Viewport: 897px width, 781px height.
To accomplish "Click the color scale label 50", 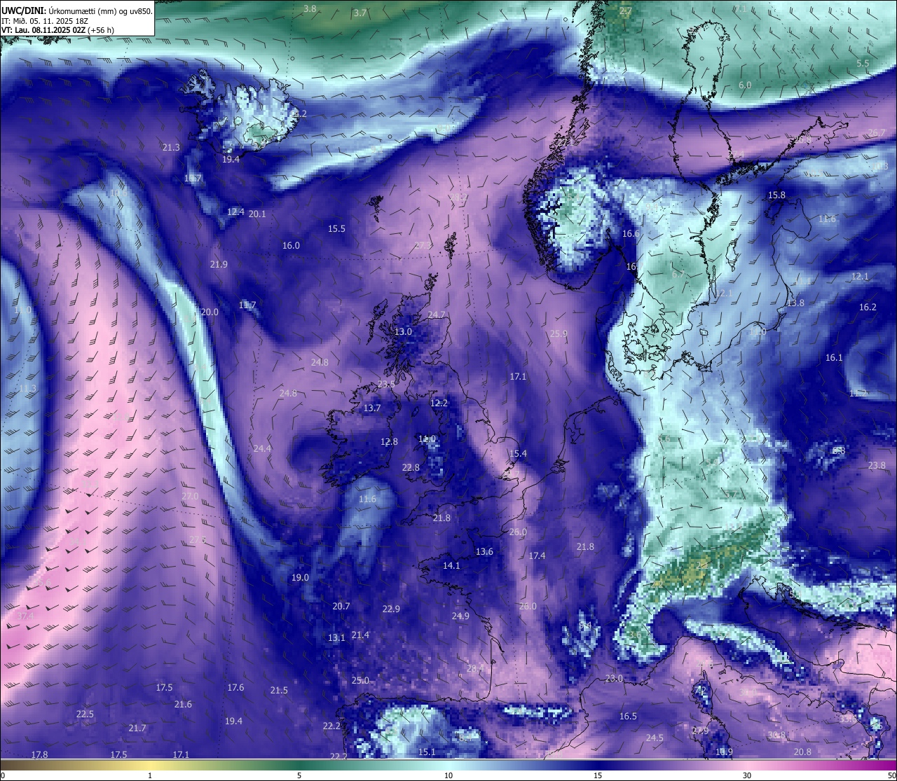I will [891, 775].
